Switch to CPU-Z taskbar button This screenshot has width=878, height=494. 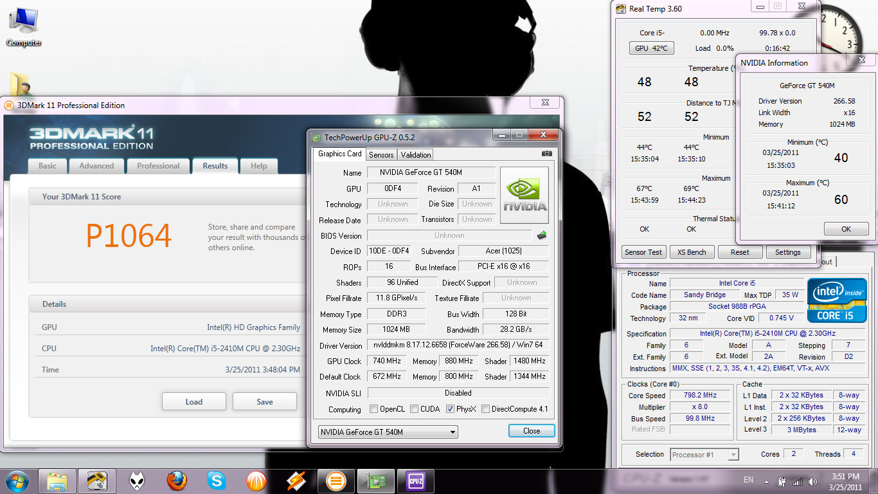point(416,481)
